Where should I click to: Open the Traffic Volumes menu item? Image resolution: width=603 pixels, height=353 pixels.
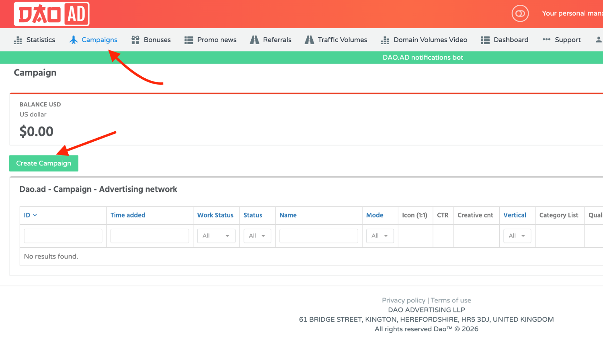coord(343,40)
